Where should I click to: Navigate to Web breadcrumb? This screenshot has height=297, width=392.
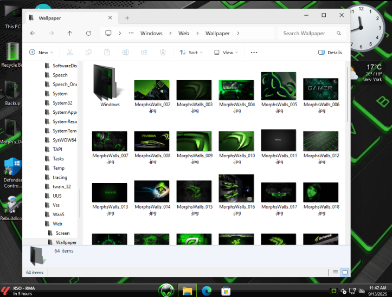click(x=184, y=33)
